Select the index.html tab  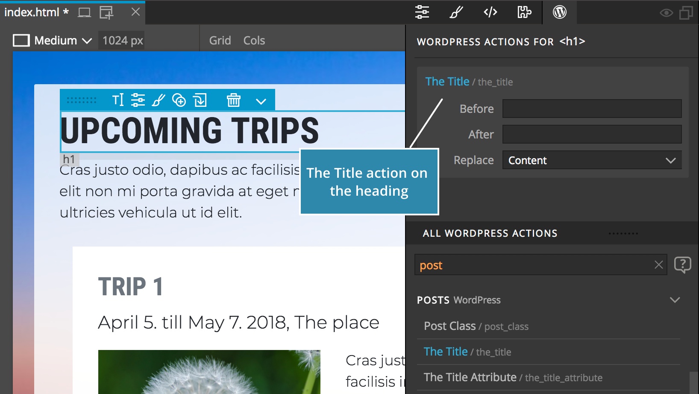click(36, 12)
